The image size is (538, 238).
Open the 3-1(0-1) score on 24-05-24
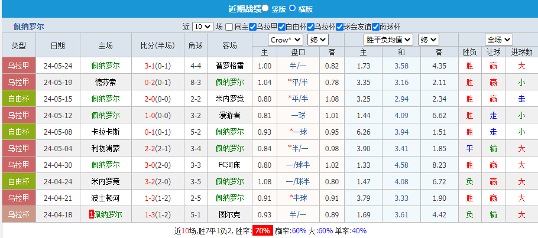coord(158,66)
